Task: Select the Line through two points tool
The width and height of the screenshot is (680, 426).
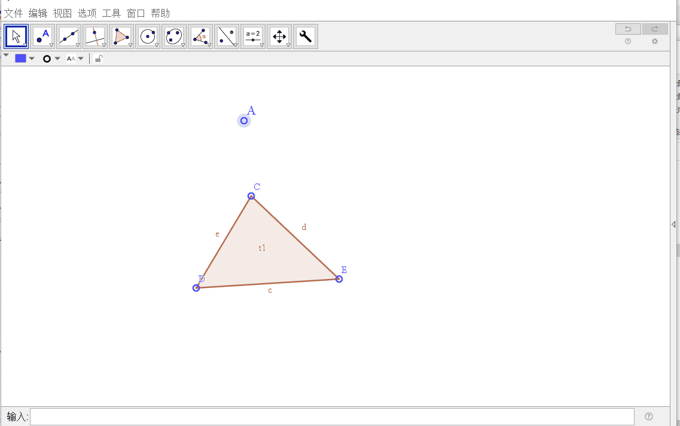Action: click(x=69, y=36)
